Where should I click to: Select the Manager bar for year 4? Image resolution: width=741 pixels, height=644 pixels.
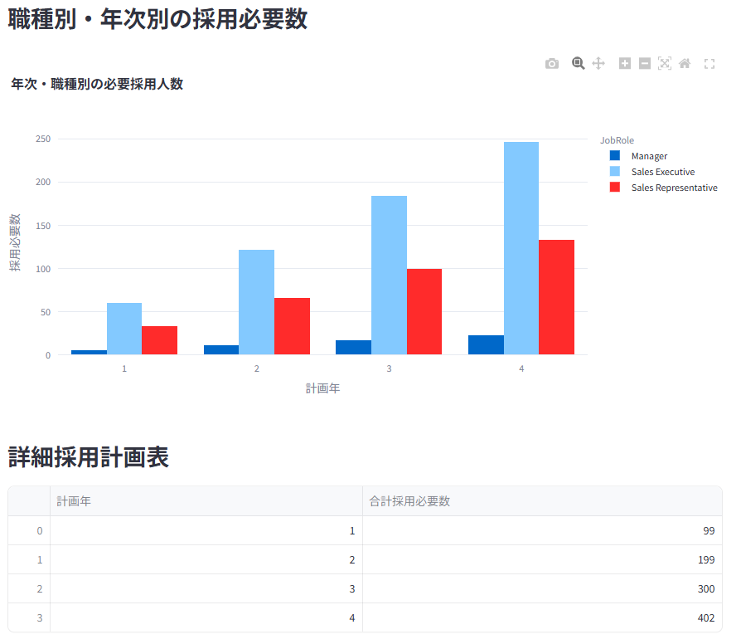[486, 345]
